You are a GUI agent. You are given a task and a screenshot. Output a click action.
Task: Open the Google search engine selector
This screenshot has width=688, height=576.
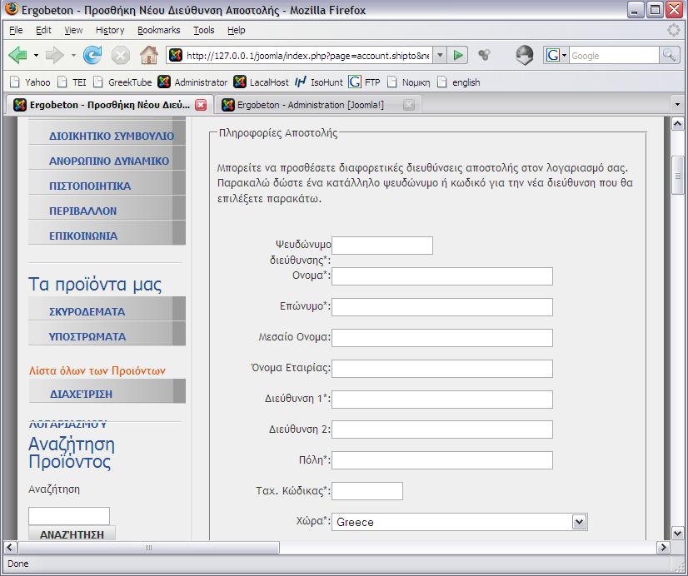coord(556,56)
